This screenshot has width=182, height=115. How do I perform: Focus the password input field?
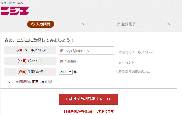pos(86,61)
